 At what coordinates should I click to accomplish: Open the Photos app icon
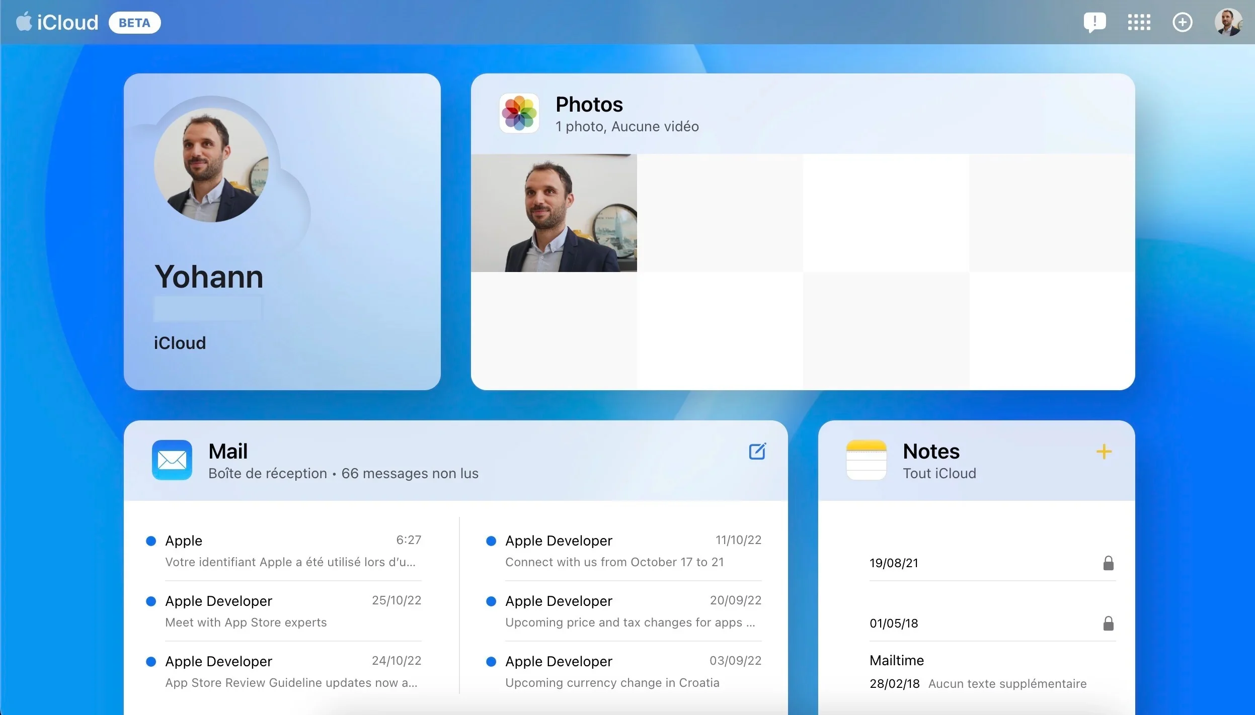pyautogui.click(x=519, y=114)
